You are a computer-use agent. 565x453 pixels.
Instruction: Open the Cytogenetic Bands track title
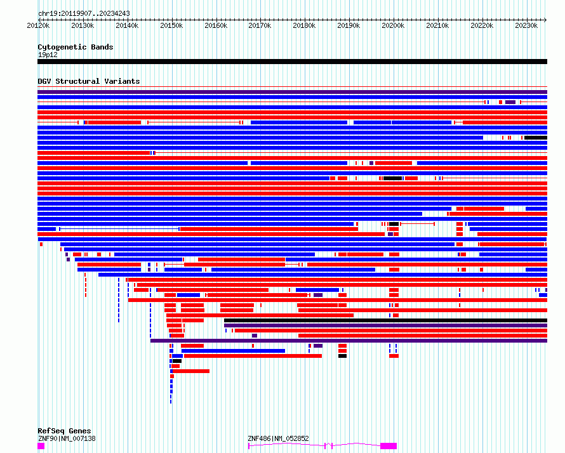pos(76,47)
